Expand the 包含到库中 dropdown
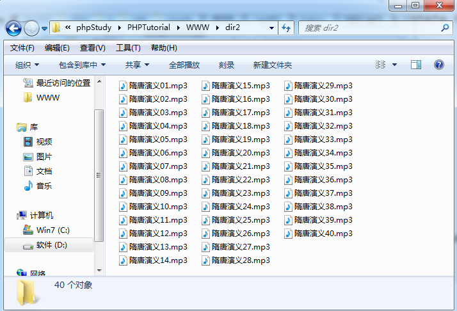Image resolution: width=457 pixels, height=311 pixels. (82, 65)
